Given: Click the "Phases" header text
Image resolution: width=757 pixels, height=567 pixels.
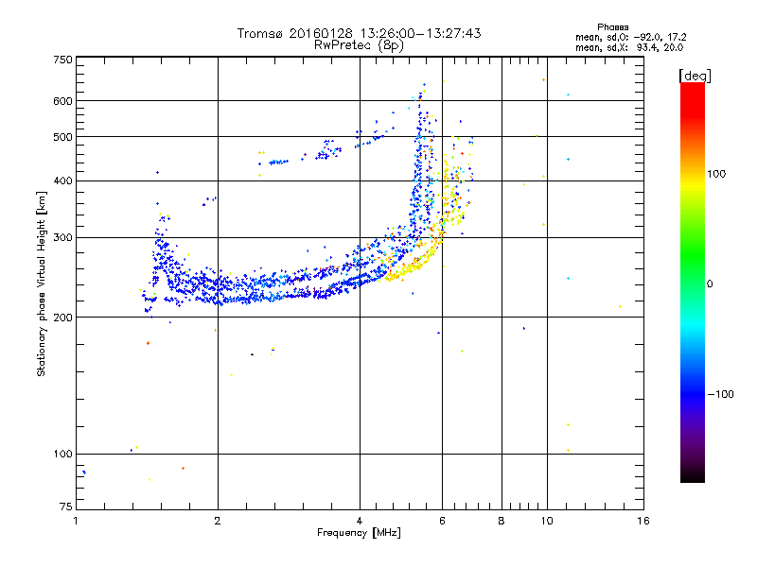Looking at the screenshot, I should (x=612, y=27).
